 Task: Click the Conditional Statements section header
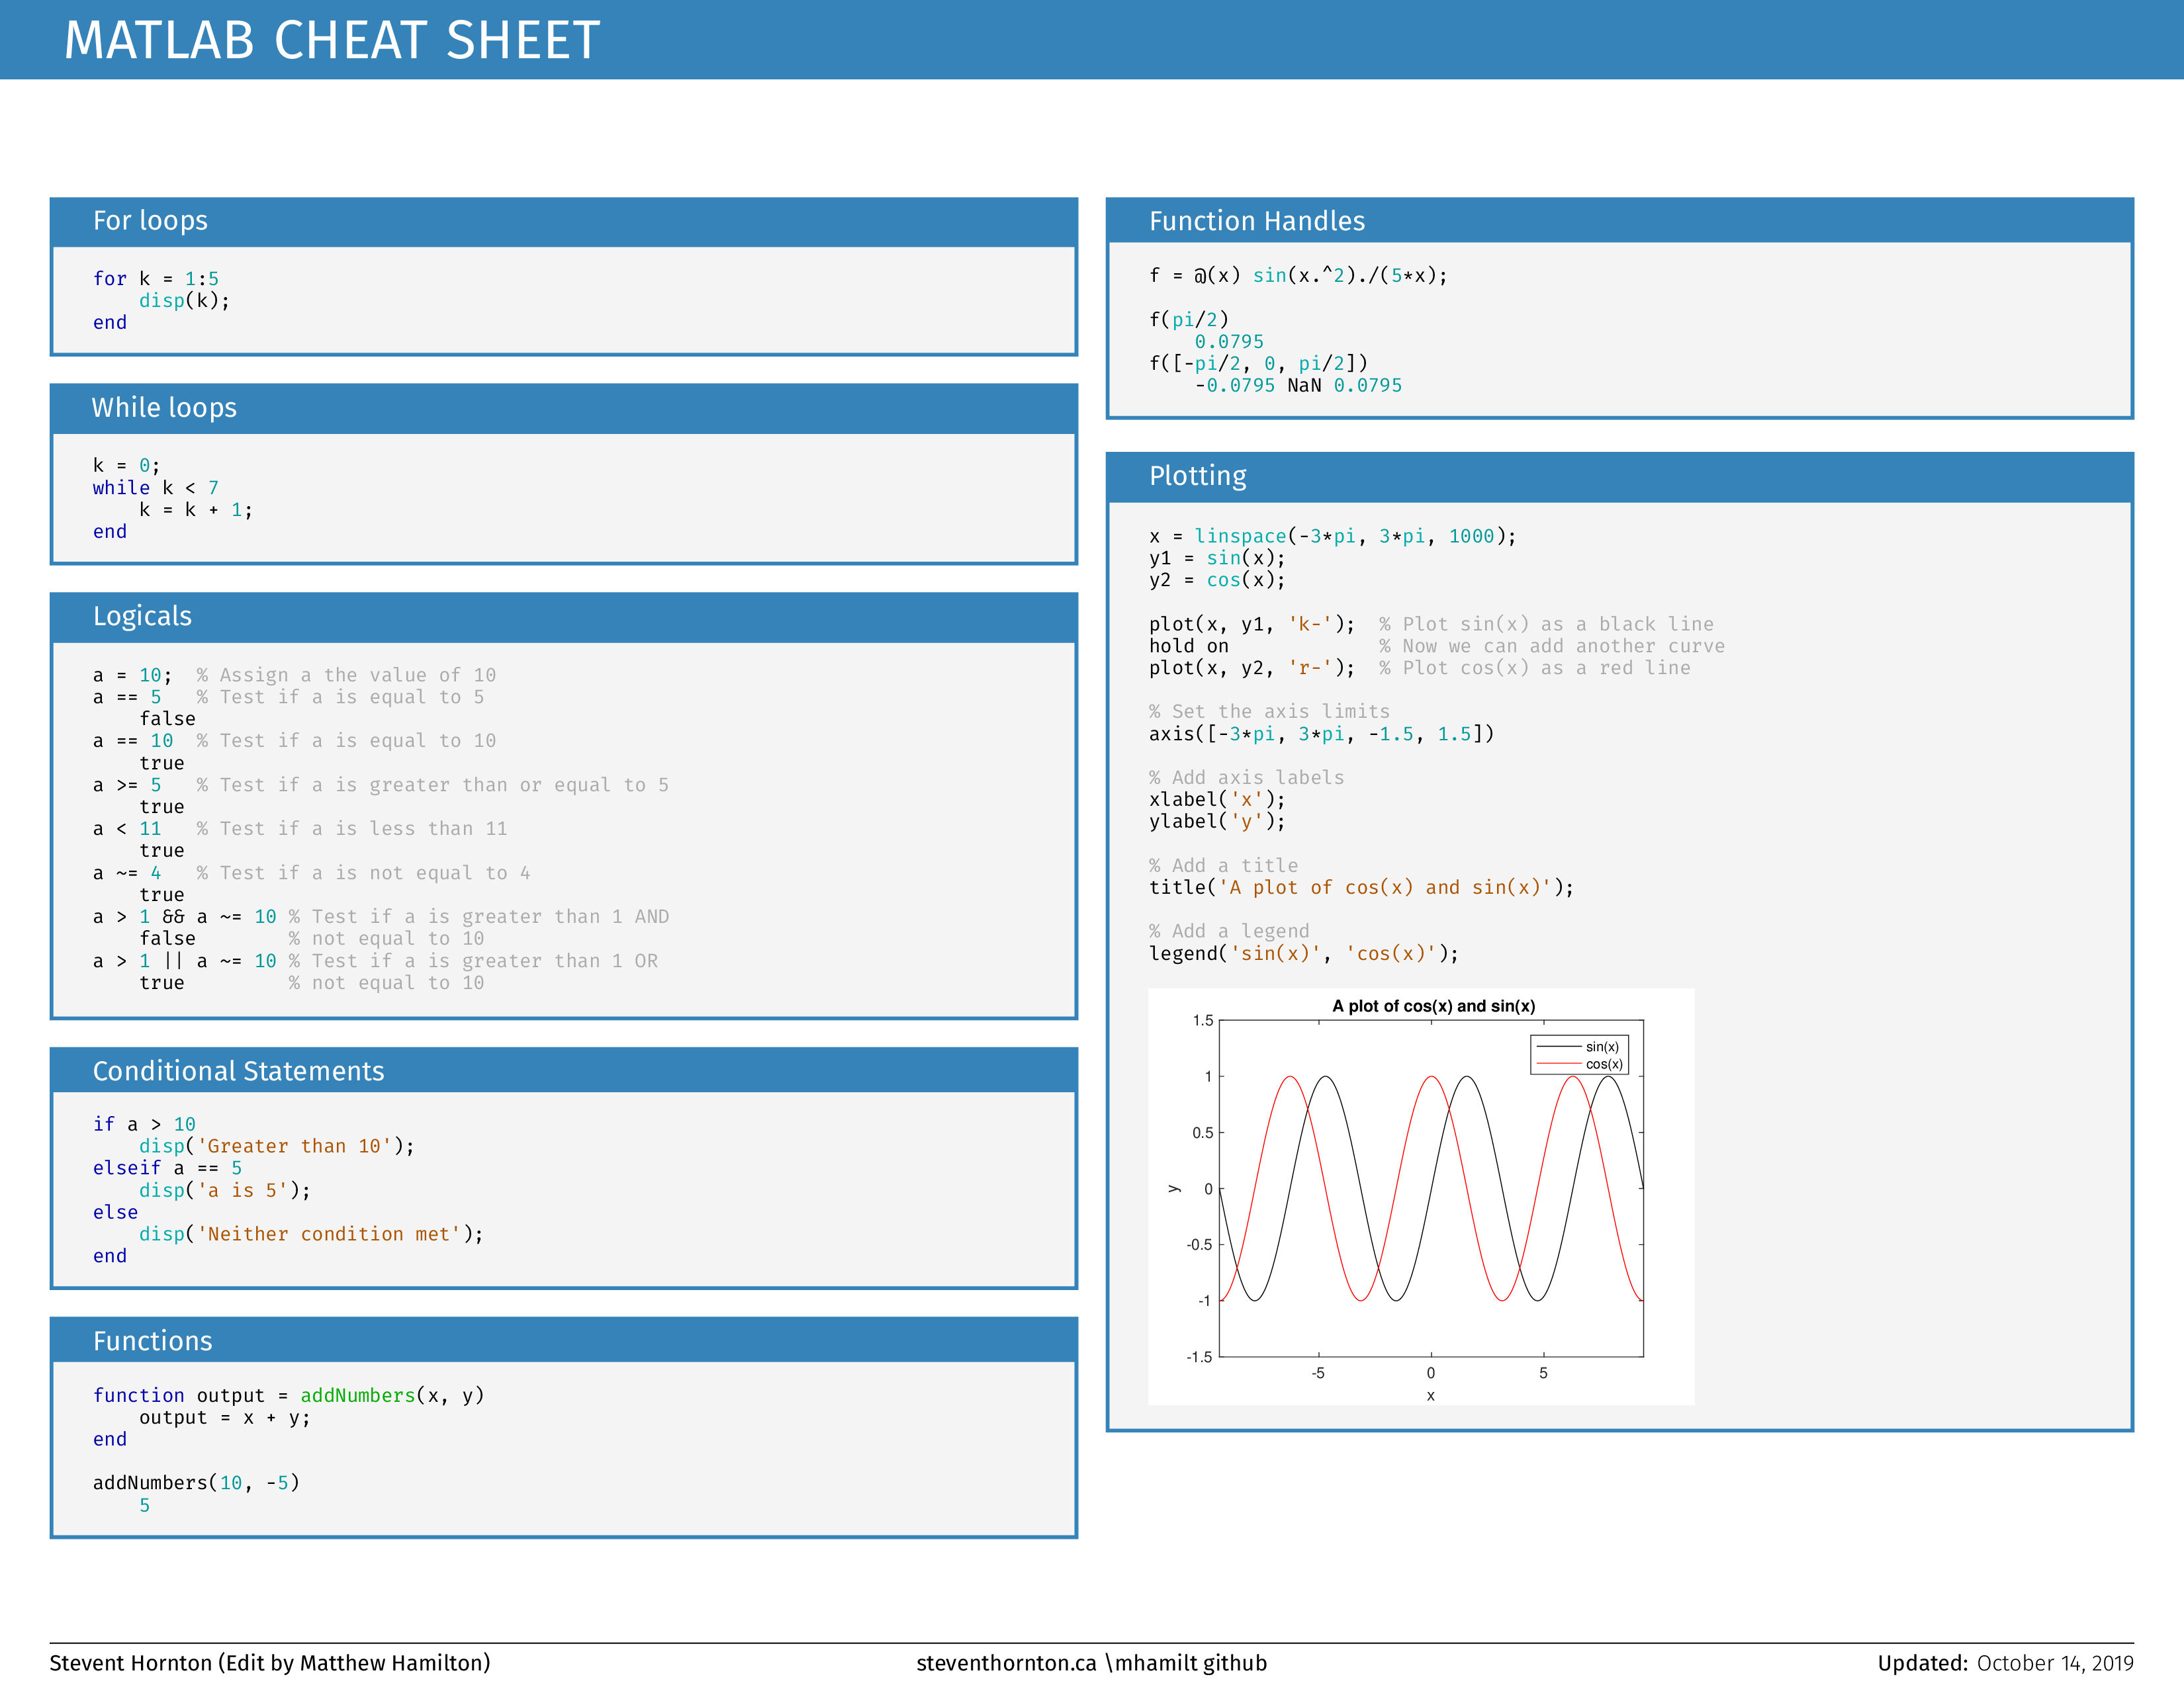(564, 1070)
